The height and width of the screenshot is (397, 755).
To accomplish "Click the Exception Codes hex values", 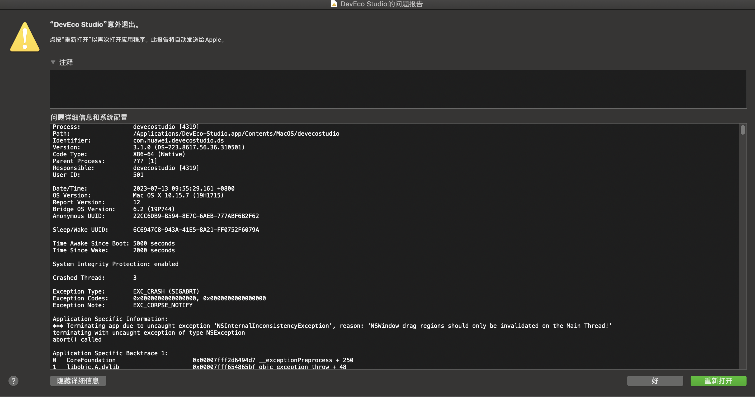I will click(199, 298).
